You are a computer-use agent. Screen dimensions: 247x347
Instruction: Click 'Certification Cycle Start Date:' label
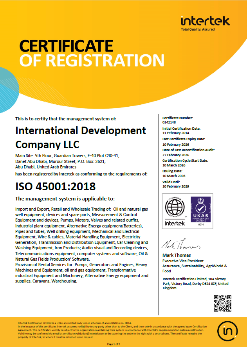(185, 161)
